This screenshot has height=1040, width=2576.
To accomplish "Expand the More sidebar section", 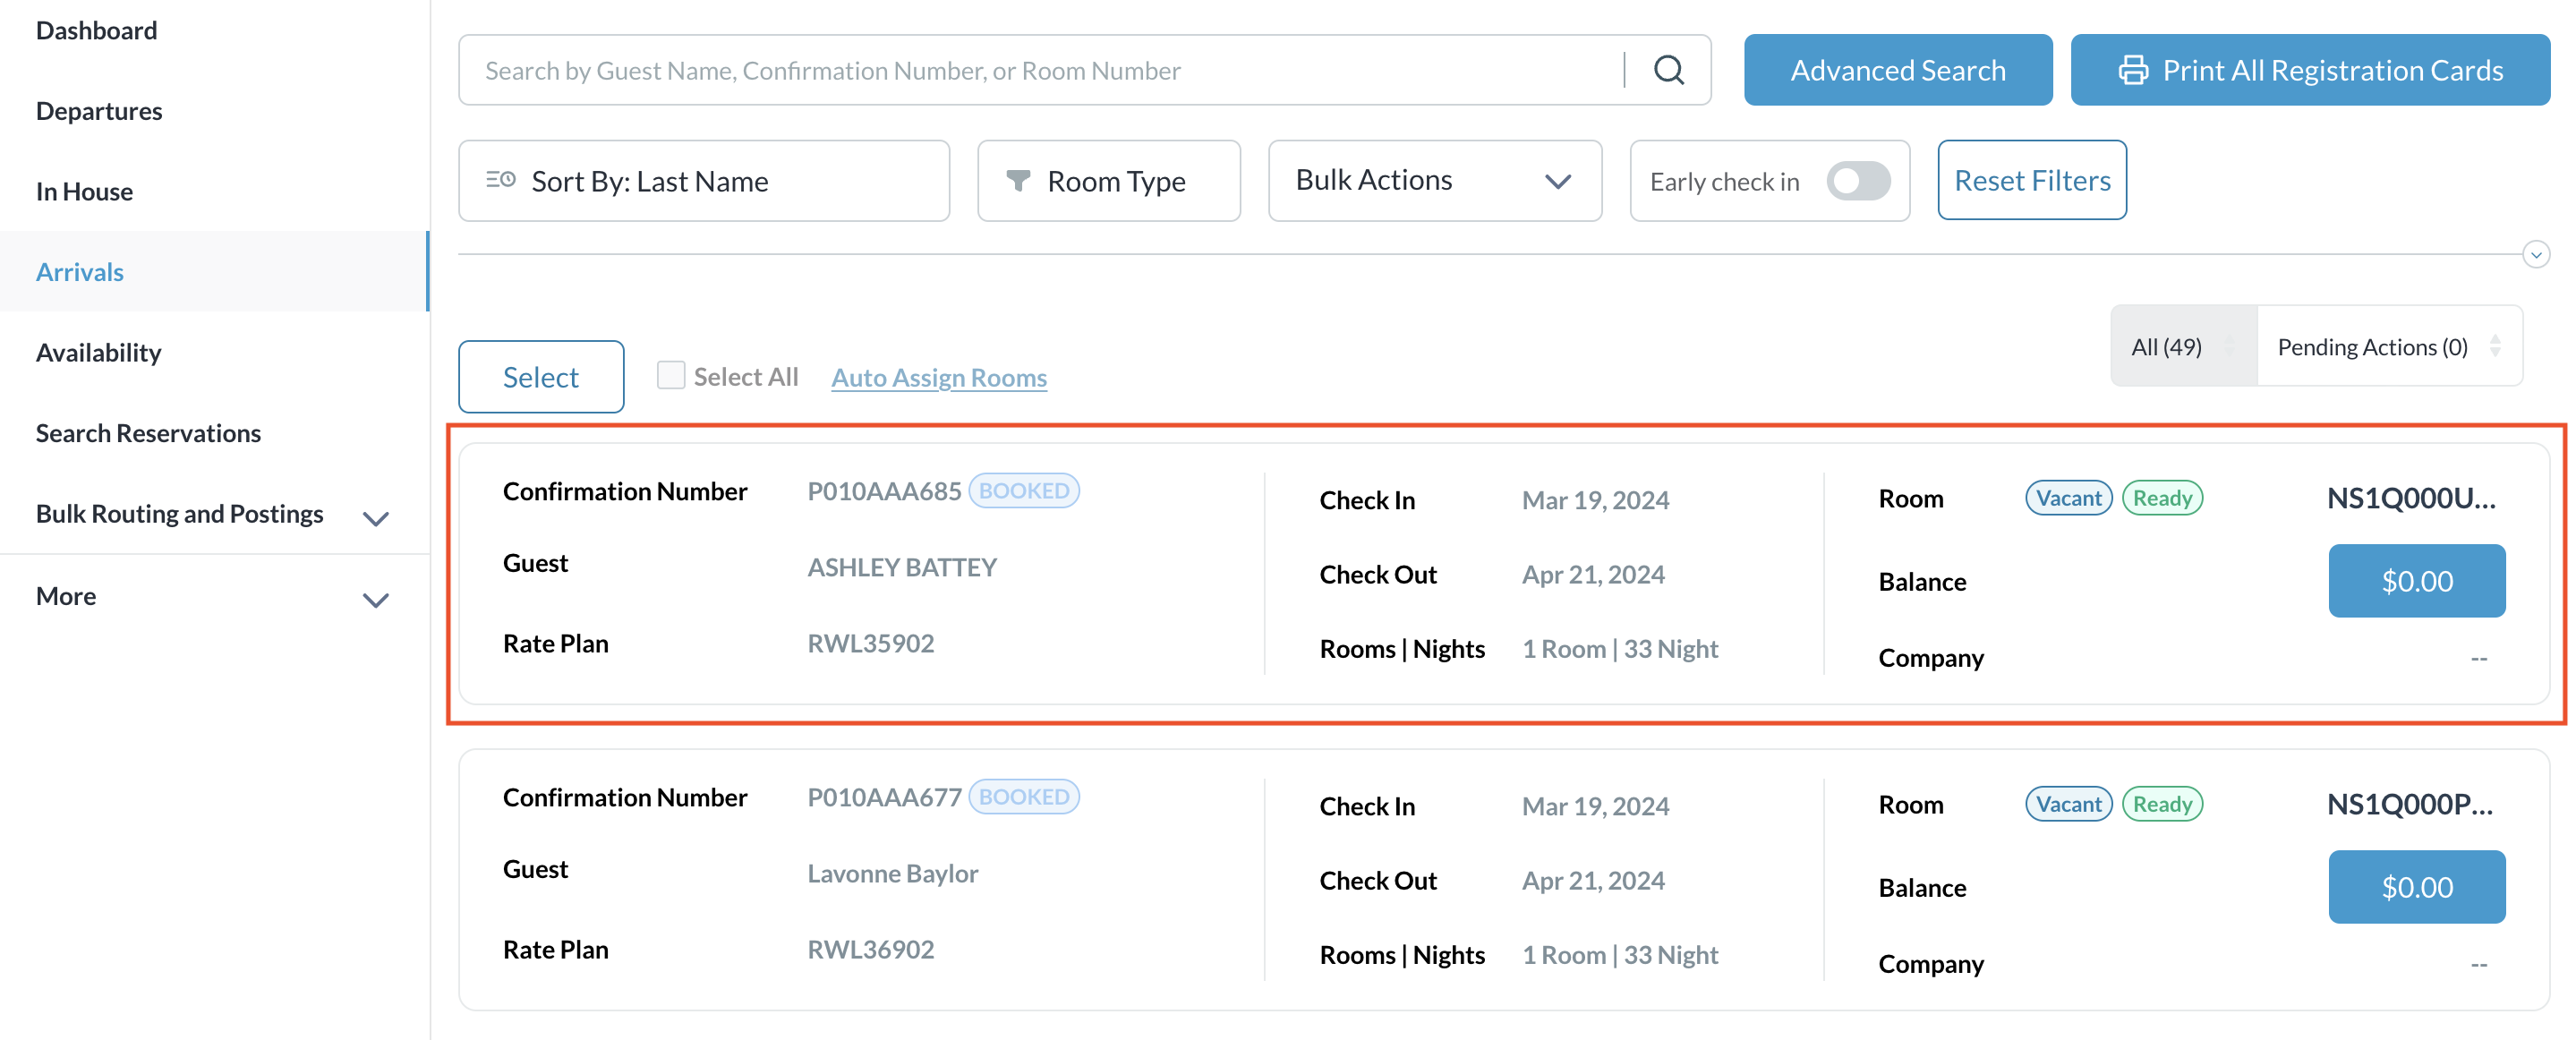I will click(375, 599).
